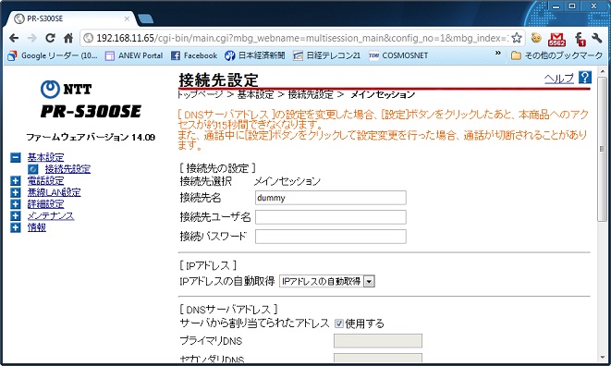Click the NTT logo
The image size is (611, 366).
[66, 89]
